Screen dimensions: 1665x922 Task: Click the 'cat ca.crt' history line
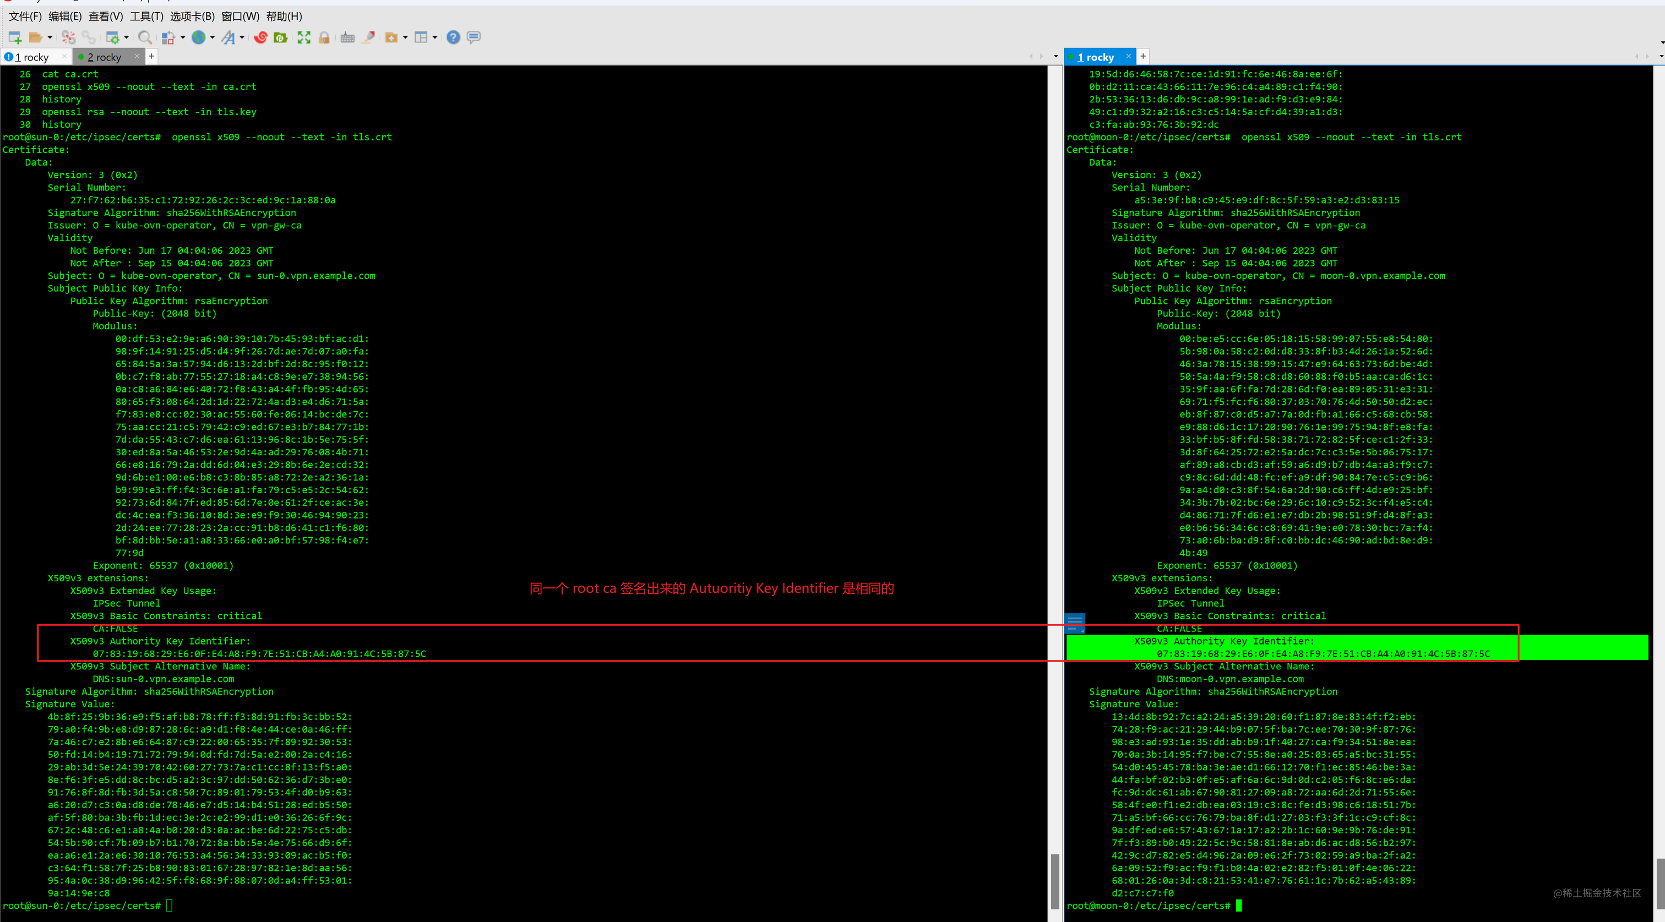click(70, 74)
